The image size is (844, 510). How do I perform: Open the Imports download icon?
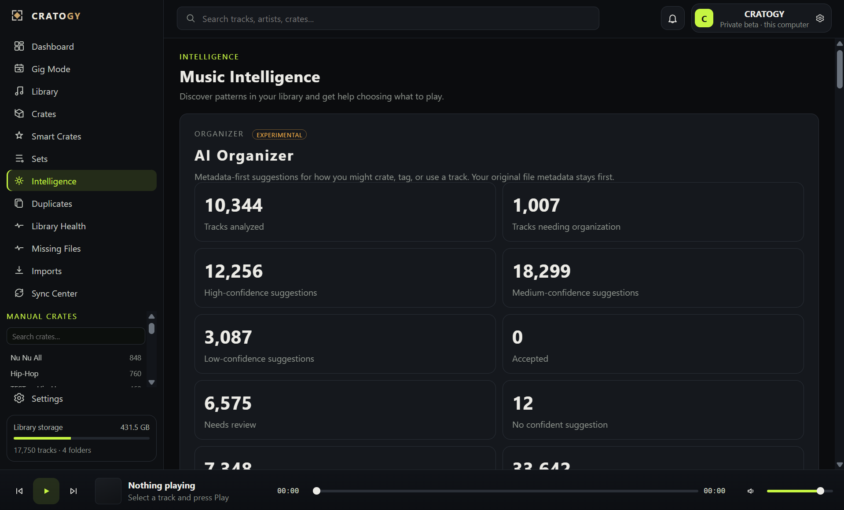click(19, 271)
